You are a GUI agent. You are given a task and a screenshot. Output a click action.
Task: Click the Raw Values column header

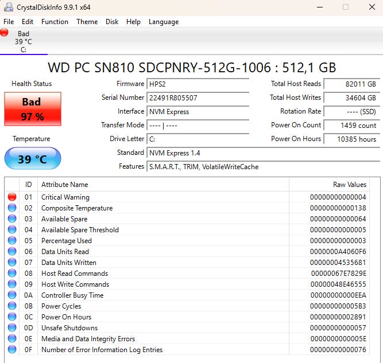(x=329, y=185)
